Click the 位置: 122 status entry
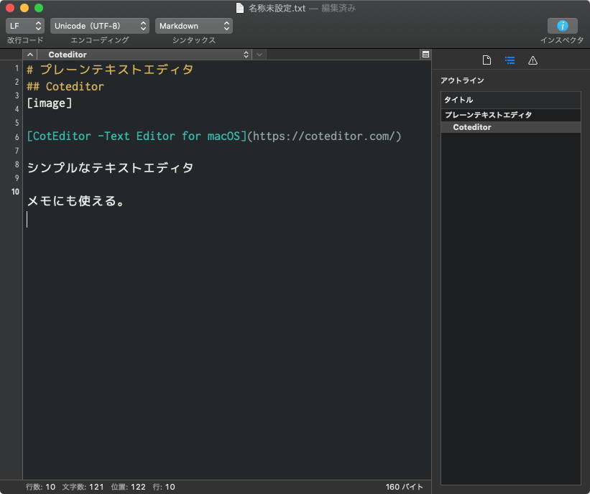This screenshot has width=590, height=494. pyautogui.click(x=129, y=487)
